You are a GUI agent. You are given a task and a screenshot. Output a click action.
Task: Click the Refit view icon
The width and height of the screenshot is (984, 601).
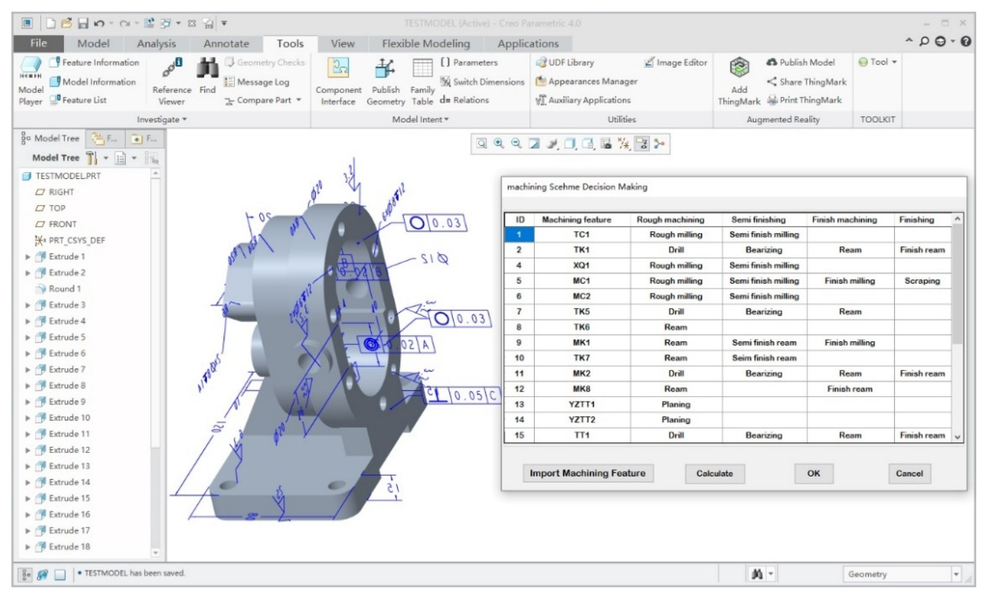coord(482,144)
